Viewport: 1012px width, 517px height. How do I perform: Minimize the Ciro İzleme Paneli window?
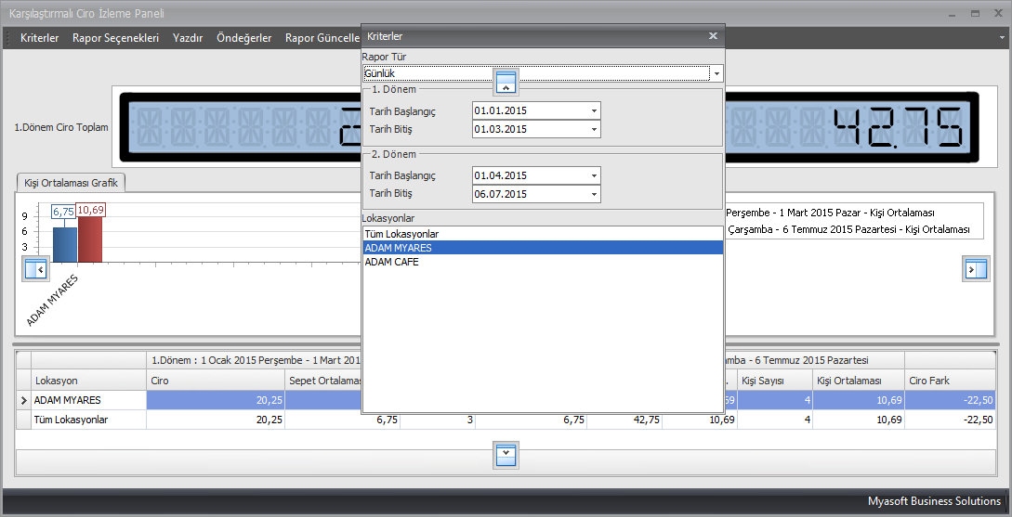tap(952, 14)
